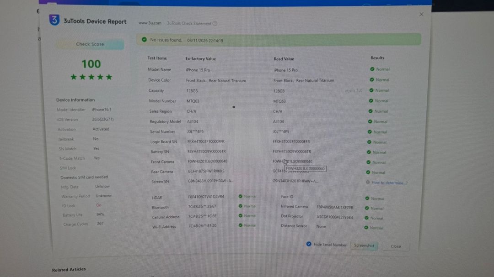Open the 3uTools Check Statement link
Viewport: 494px width, 277px height.
click(x=189, y=23)
